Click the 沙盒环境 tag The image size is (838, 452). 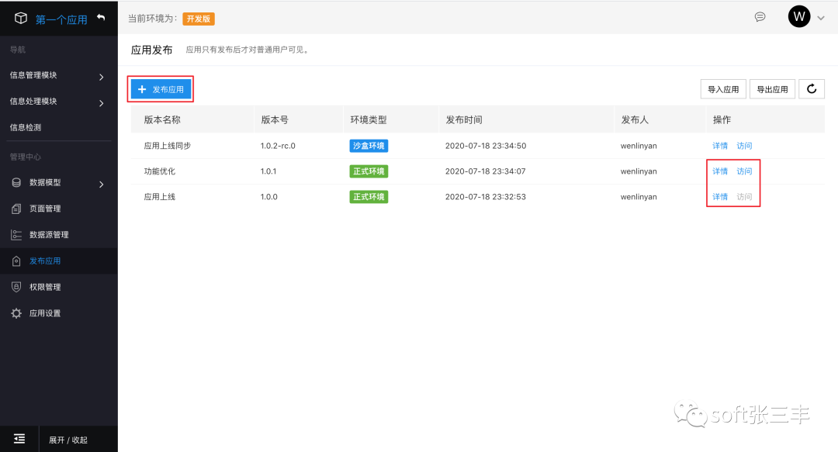[369, 145]
